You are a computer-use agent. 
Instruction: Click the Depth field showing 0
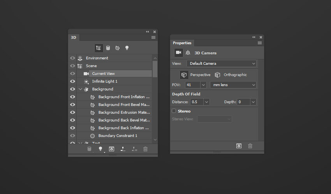(x=244, y=102)
